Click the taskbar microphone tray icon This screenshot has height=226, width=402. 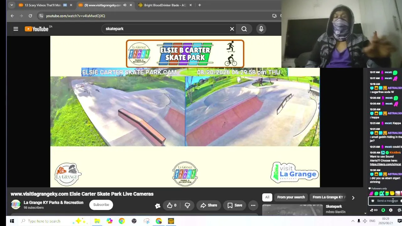359,221
